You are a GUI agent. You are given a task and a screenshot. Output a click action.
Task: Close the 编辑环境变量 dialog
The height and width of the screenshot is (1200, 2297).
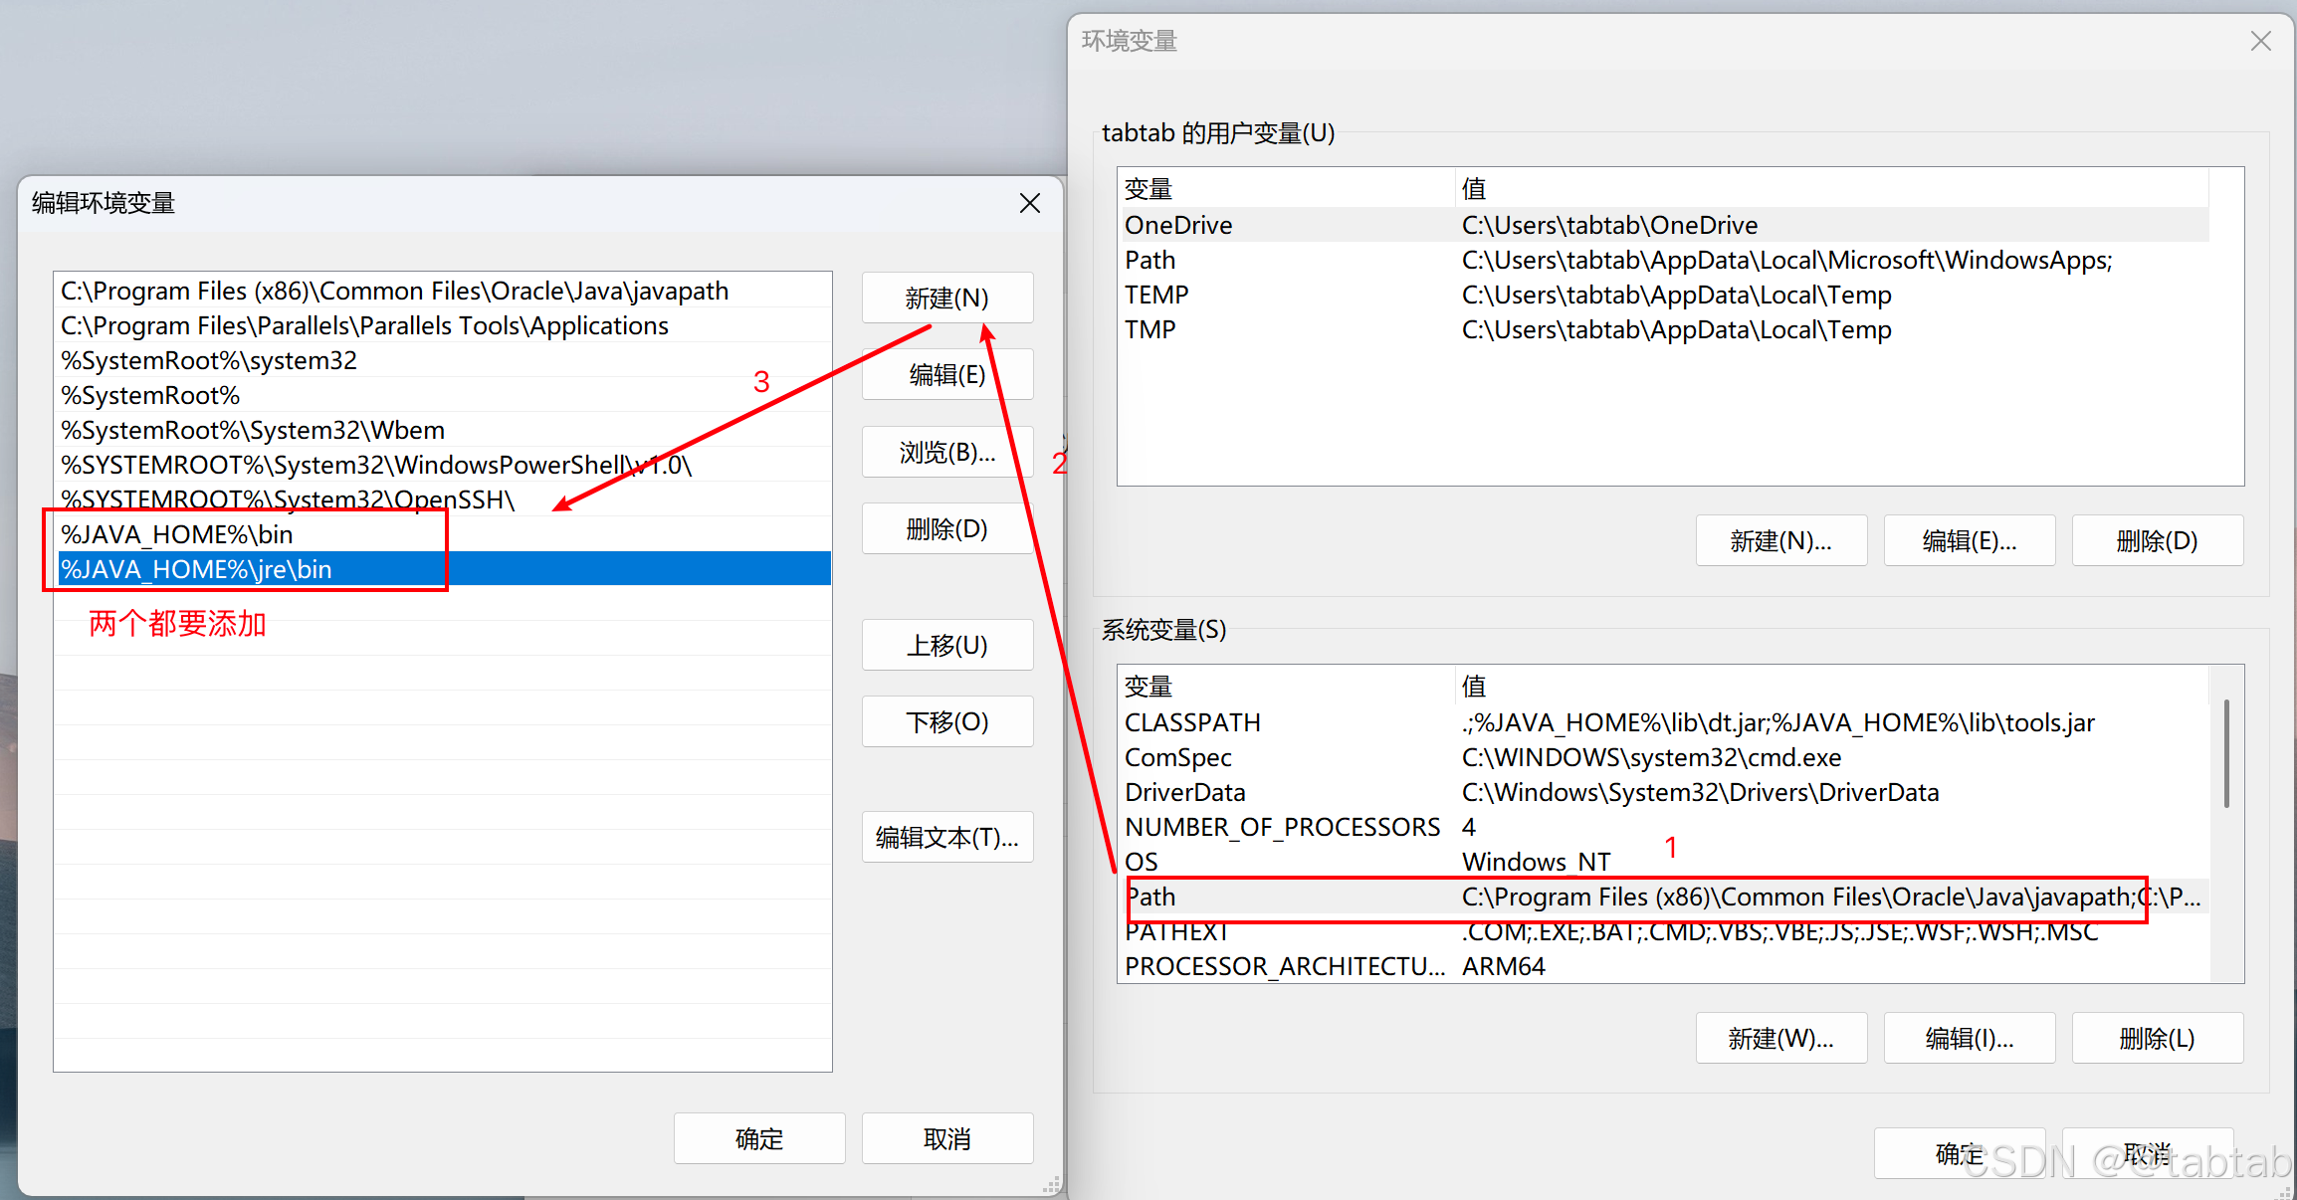pos(1030,203)
